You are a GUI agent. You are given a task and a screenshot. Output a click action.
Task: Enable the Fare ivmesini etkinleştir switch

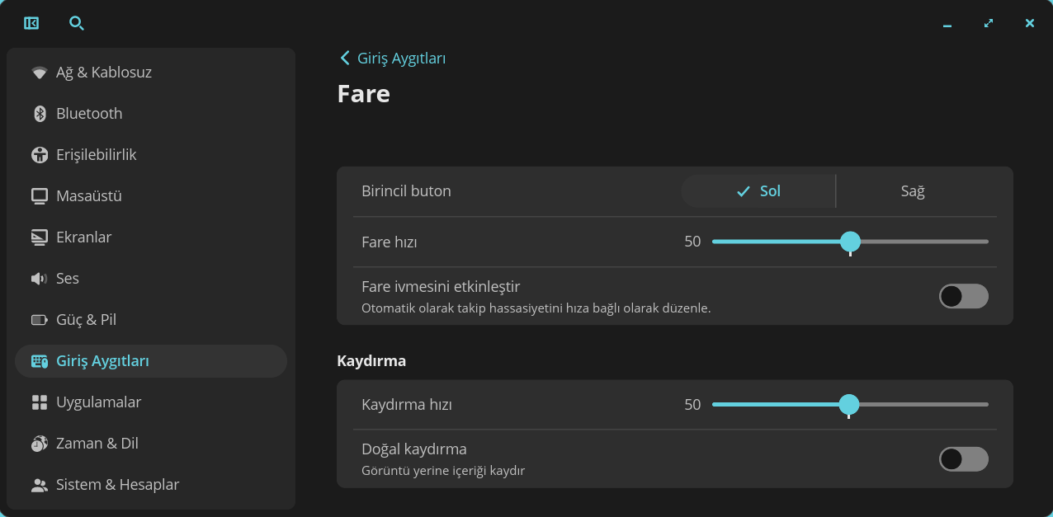coord(963,296)
